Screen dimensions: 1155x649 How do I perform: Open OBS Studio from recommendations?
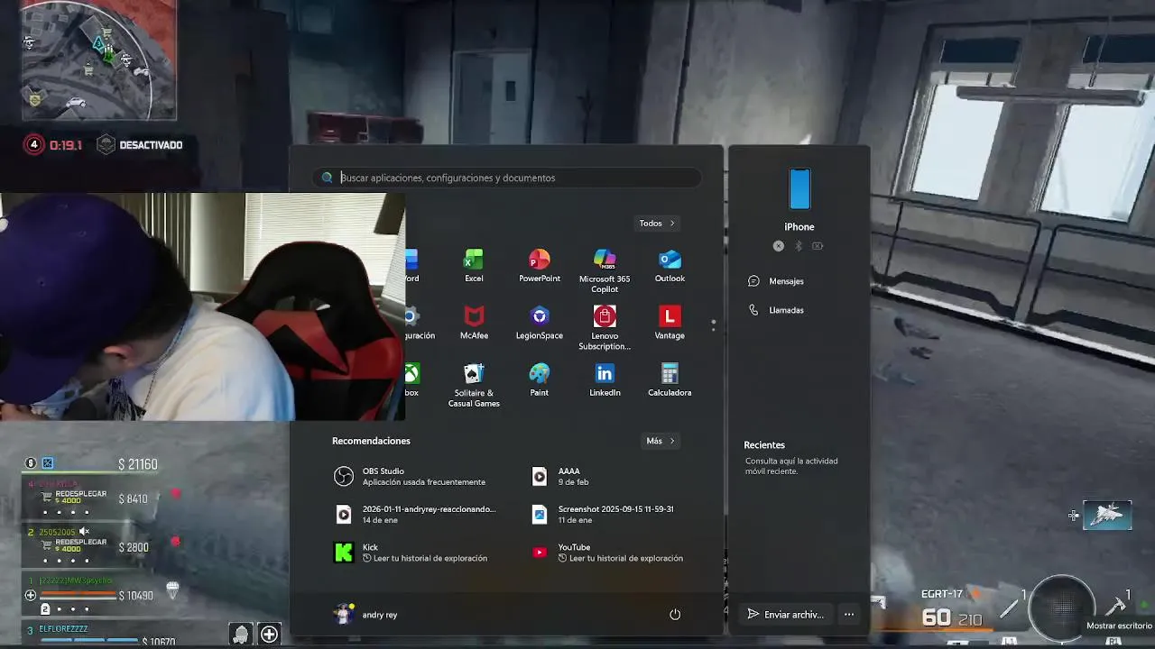(424, 476)
